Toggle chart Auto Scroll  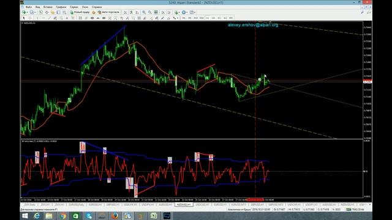point(163,12)
